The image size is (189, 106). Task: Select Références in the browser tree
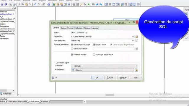(4, 39)
